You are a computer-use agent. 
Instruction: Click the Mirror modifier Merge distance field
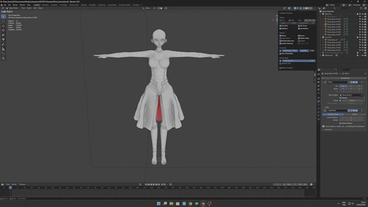(x=352, y=101)
